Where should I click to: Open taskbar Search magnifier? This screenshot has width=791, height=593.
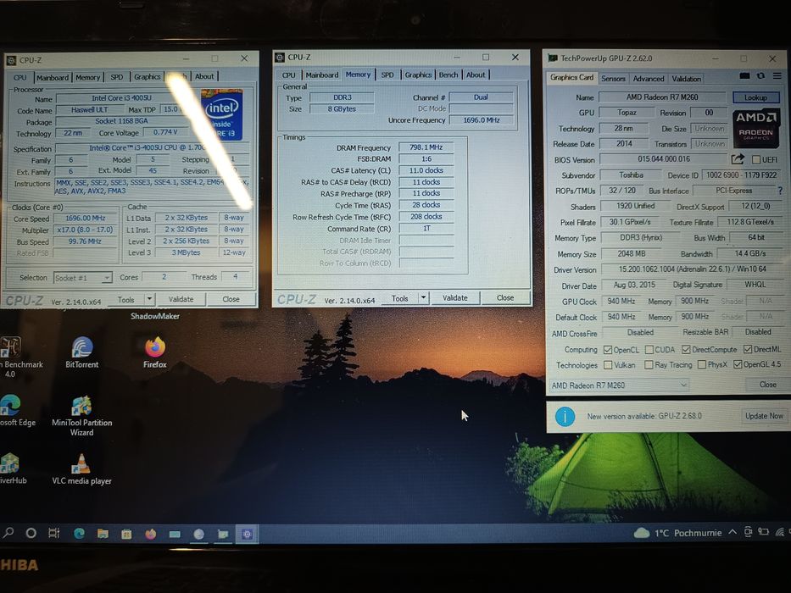pyautogui.click(x=8, y=533)
